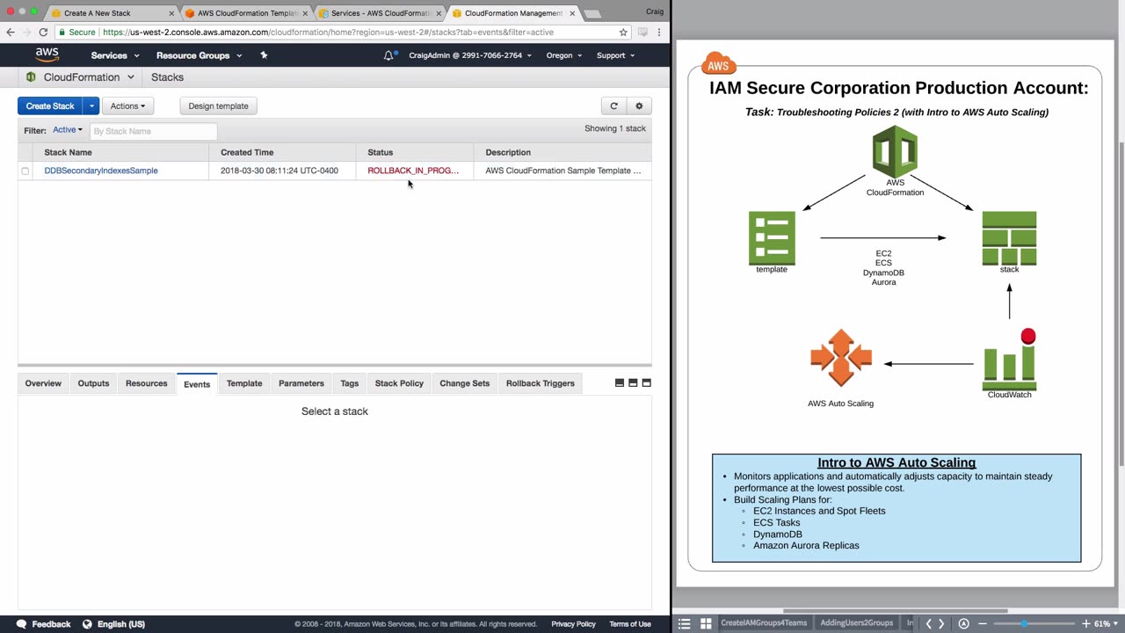Go to the next slide arrow

(x=941, y=623)
